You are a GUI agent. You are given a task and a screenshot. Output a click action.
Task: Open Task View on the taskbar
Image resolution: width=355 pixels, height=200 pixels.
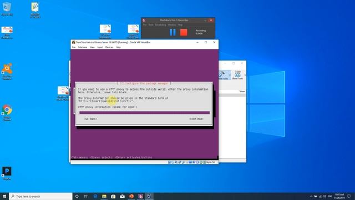(86, 196)
